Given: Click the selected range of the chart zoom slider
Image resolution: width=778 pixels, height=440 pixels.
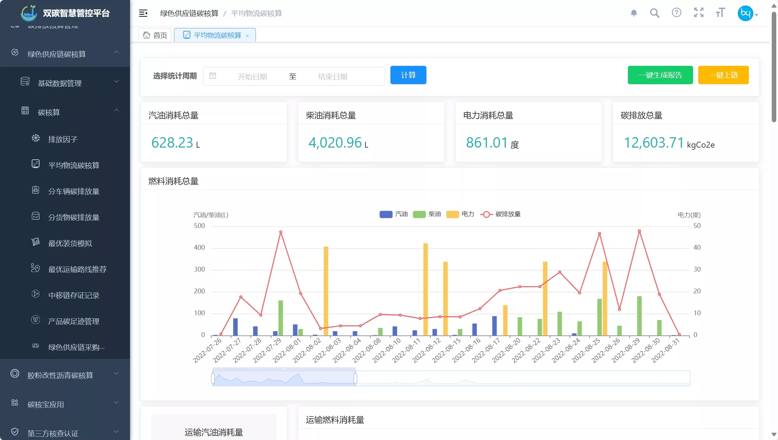Looking at the screenshot, I should [284, 378].
